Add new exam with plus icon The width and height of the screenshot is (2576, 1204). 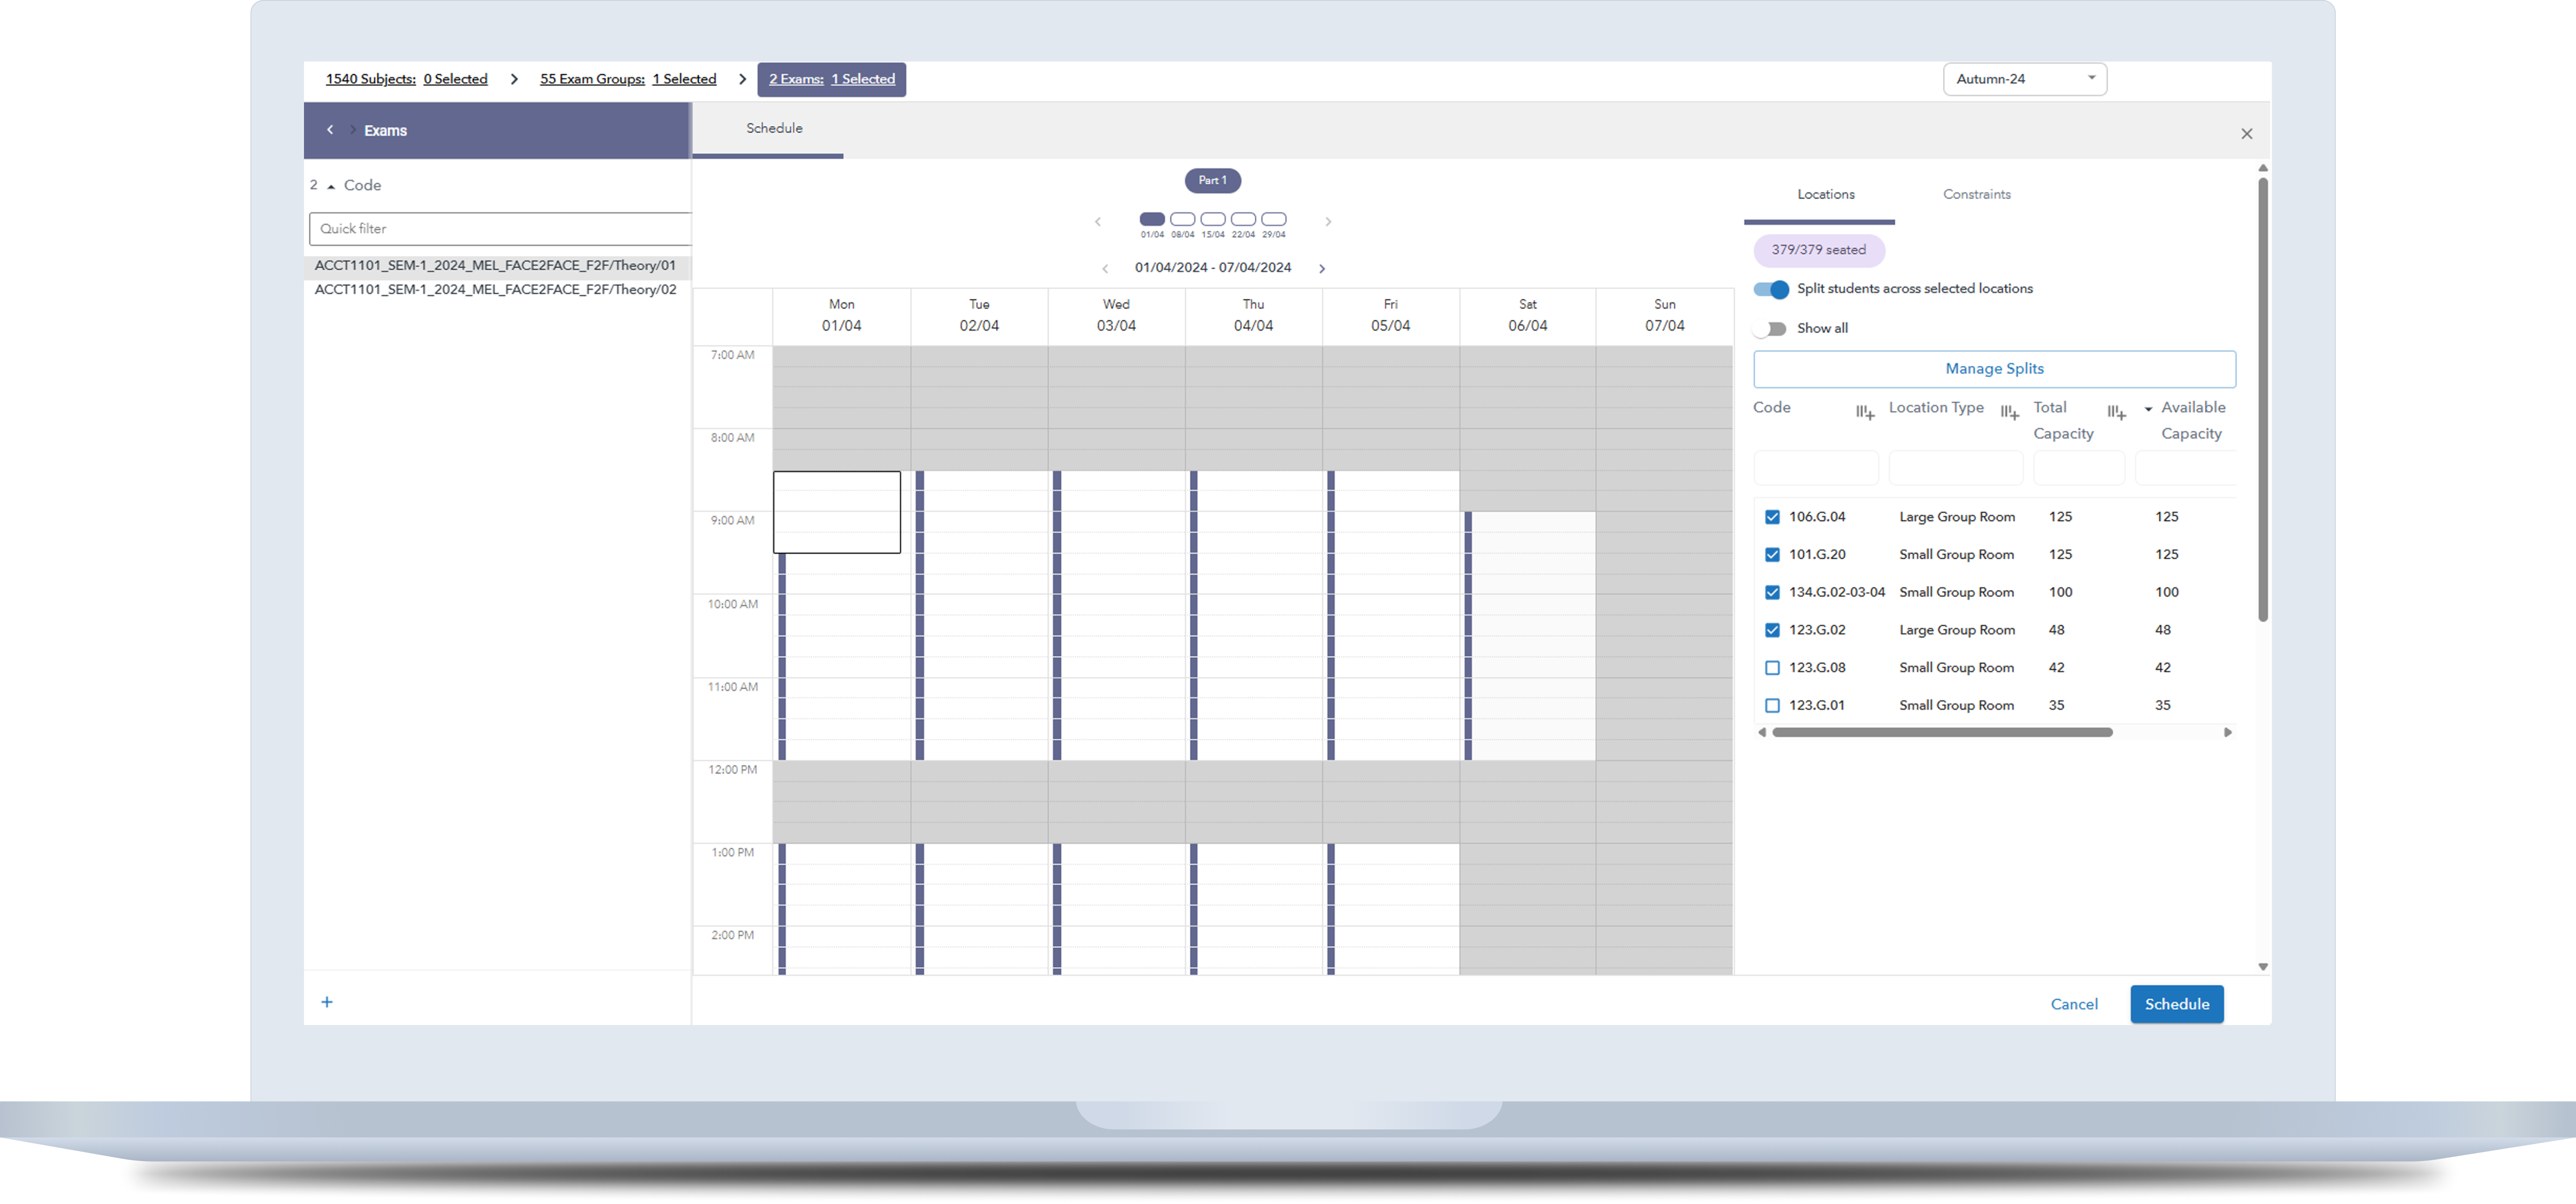coord(327,1002)
